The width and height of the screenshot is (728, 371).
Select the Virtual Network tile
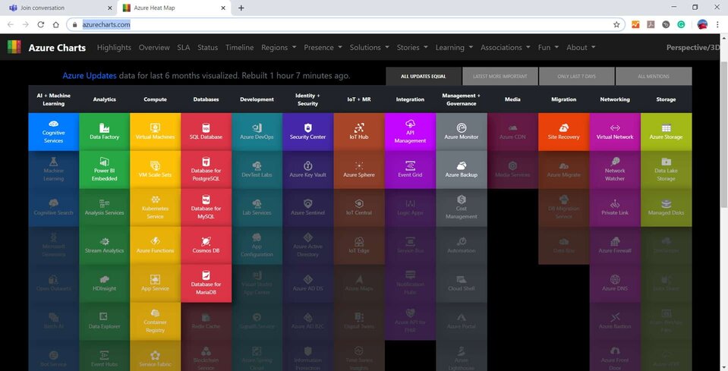point(615,132)
